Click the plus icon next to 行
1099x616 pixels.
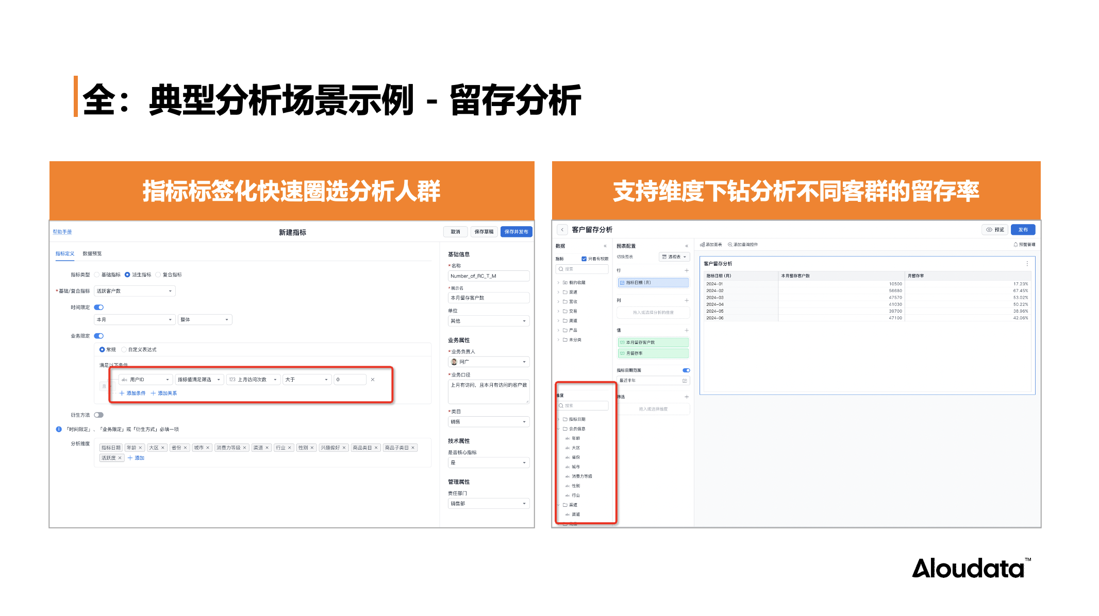coord(687,270)
